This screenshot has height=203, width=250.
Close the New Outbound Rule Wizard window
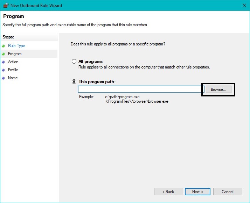pyautogui.click(x=244, y=5)
